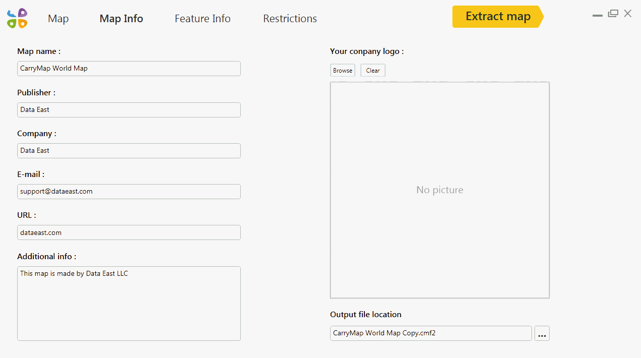The height and width of the screenshot is (358, 641).
Task: Browse for a company logo
Action: (343, 71)
